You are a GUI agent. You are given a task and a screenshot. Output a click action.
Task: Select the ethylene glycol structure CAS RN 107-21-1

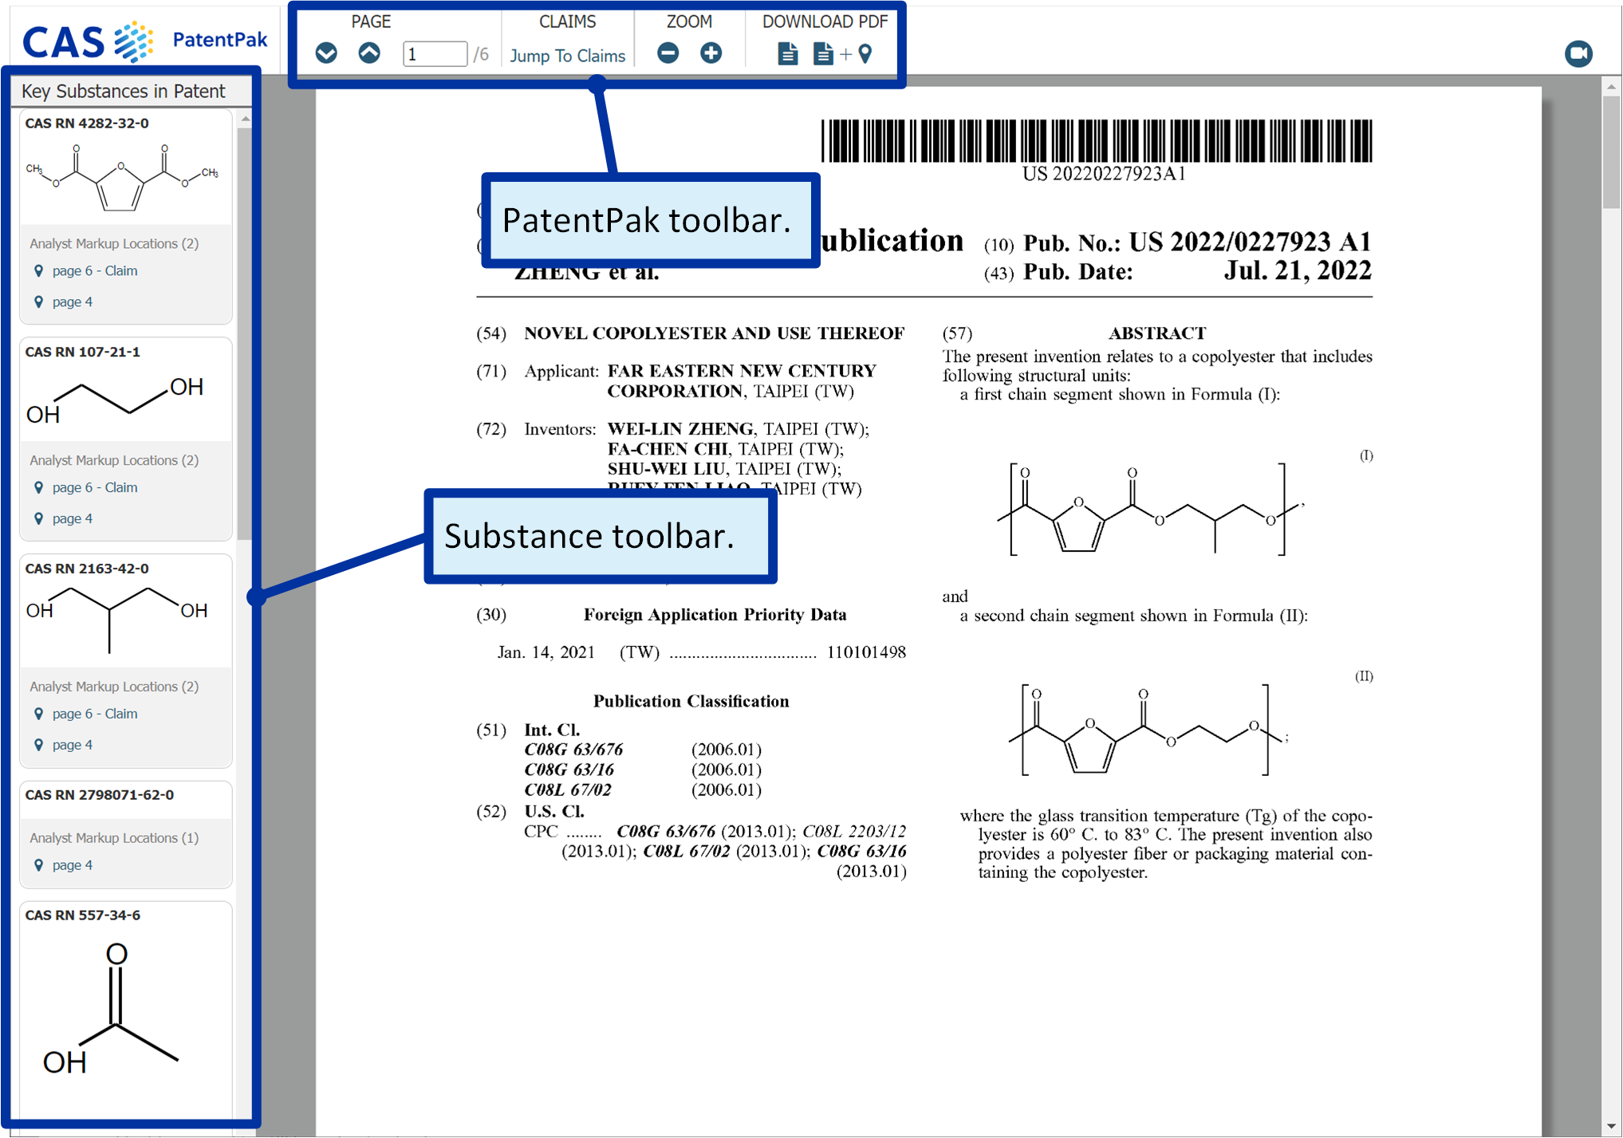pyautogui.click(x=116, y=399)
